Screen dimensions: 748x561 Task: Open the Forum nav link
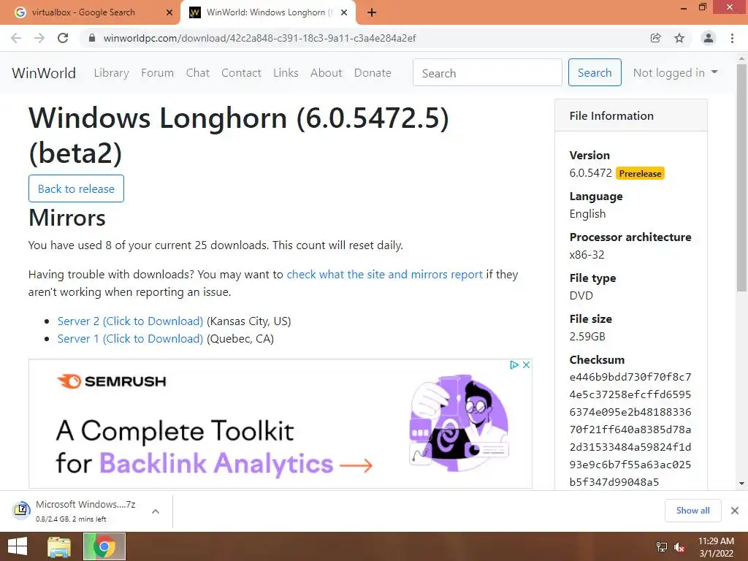tap(158, 73)
